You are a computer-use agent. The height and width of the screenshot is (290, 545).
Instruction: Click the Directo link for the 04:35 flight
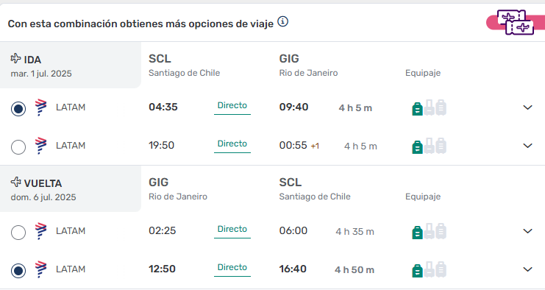(x=232, y=105)
